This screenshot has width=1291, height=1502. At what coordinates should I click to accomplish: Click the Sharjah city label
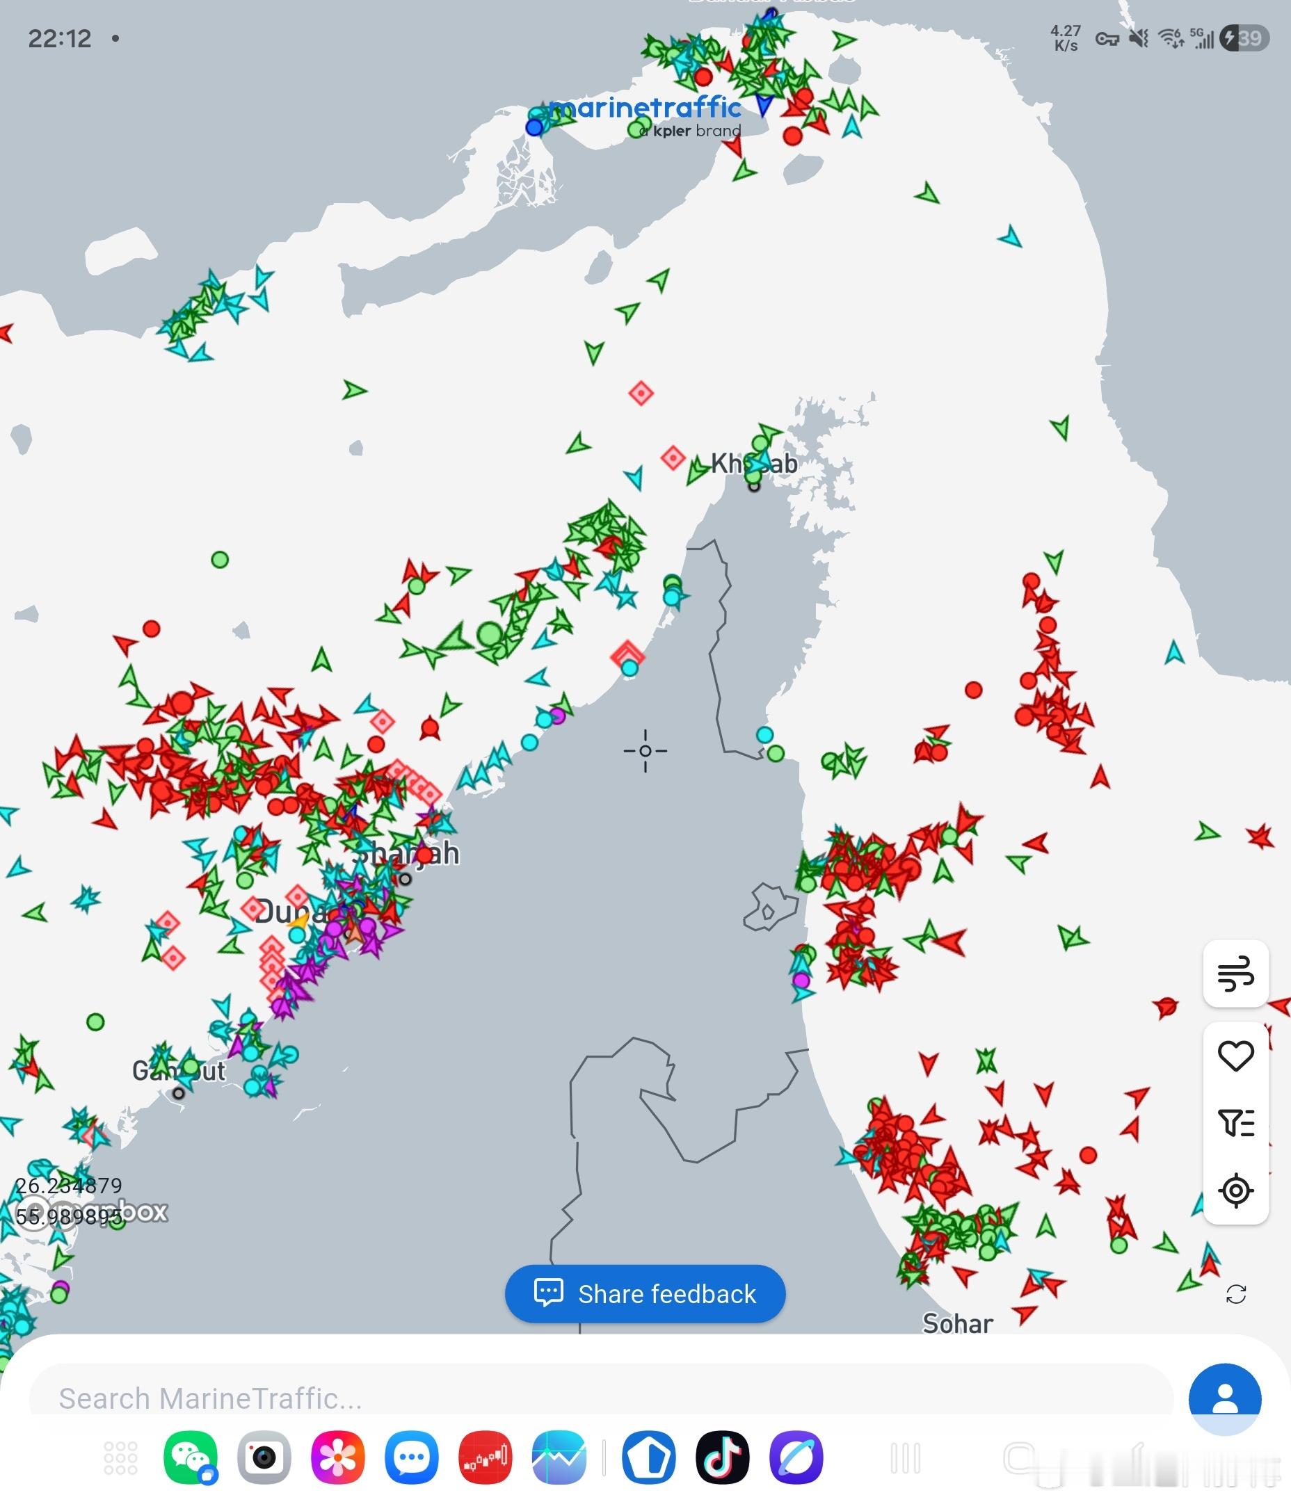(x=406, y=853)
